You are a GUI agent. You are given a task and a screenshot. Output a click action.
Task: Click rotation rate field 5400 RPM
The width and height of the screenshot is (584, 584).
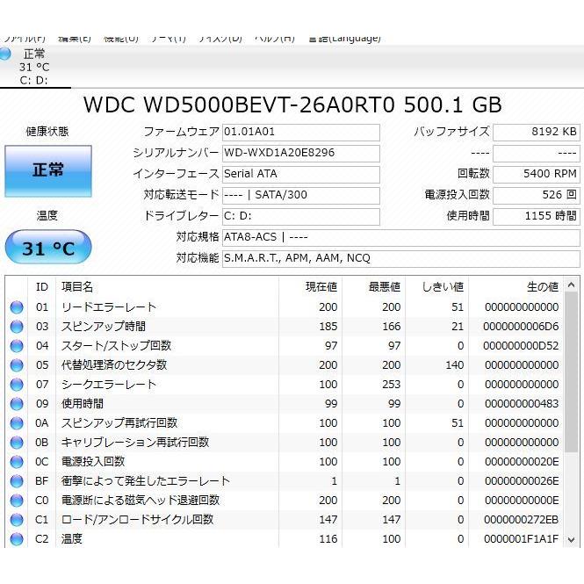pos(537,174)
